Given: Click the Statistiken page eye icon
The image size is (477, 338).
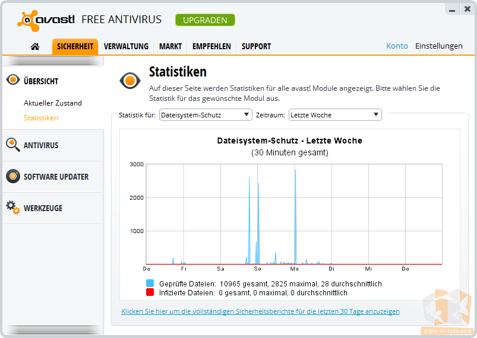Looking at the screenshot, I should [x=130, y=81].
